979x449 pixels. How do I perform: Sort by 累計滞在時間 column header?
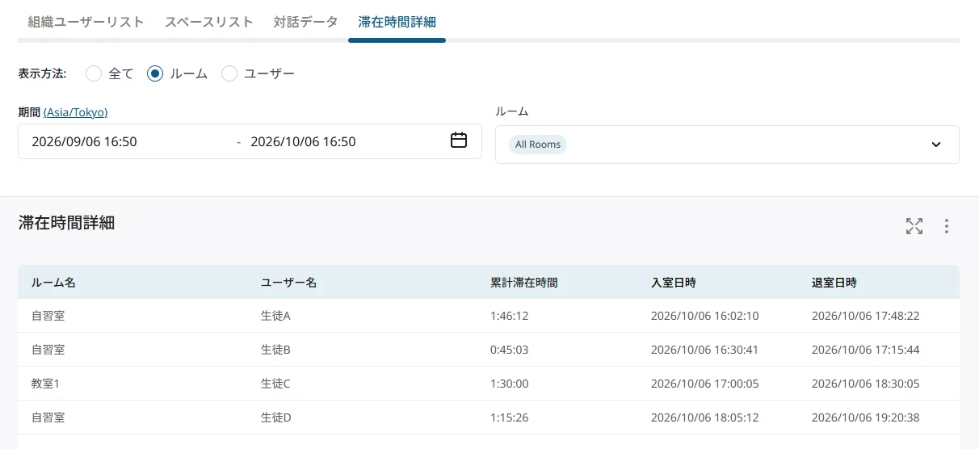click(523, 283)
